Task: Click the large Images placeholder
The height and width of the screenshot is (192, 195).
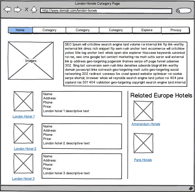Action: [x=31, y=61]
